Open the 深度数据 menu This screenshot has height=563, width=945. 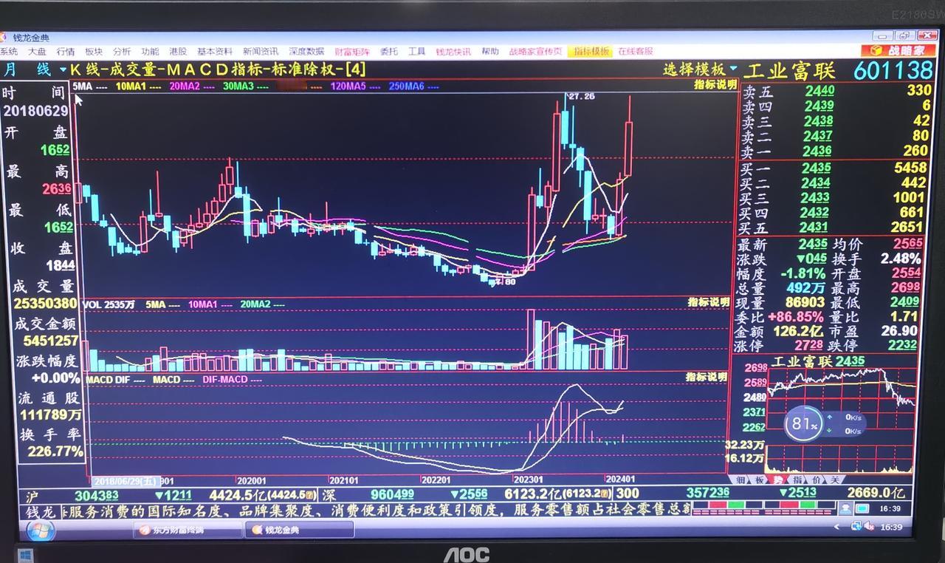[x=306, y=52]
